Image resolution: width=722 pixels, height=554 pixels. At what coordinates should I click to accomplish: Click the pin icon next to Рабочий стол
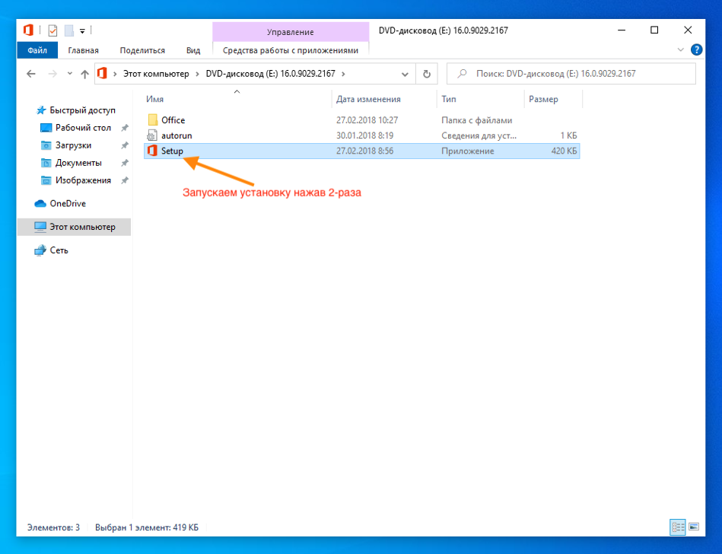pyautogui.click(x=124, y=128)
